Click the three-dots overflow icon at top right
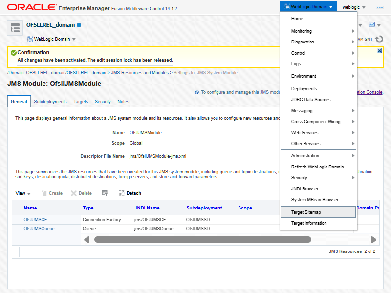This screenshot has width=391, height=293. pyautogui.click(x=379, y=7)
